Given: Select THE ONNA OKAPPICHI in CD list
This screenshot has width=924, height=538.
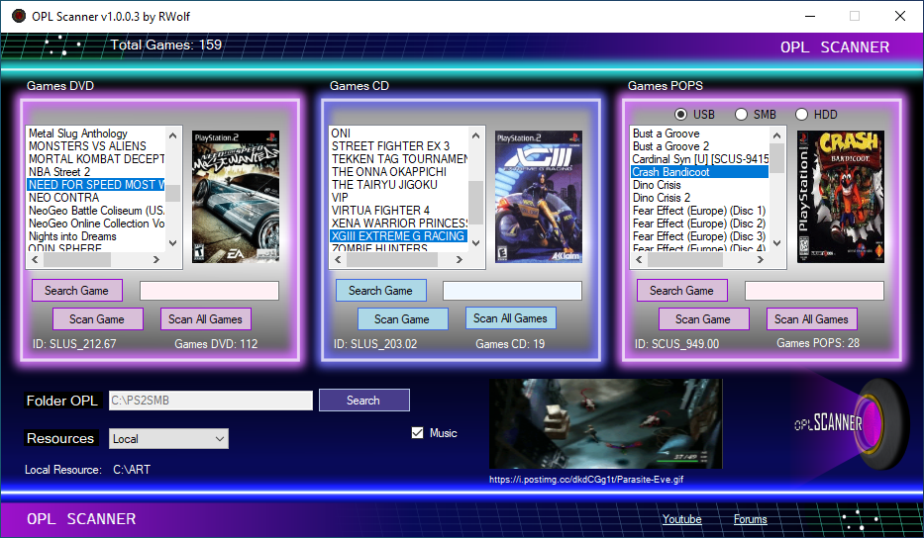Looking at the screenshot, I should 399,172.
